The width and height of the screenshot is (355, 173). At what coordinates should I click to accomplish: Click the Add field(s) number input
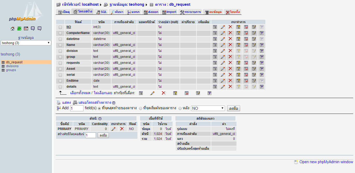coord(77,108)
